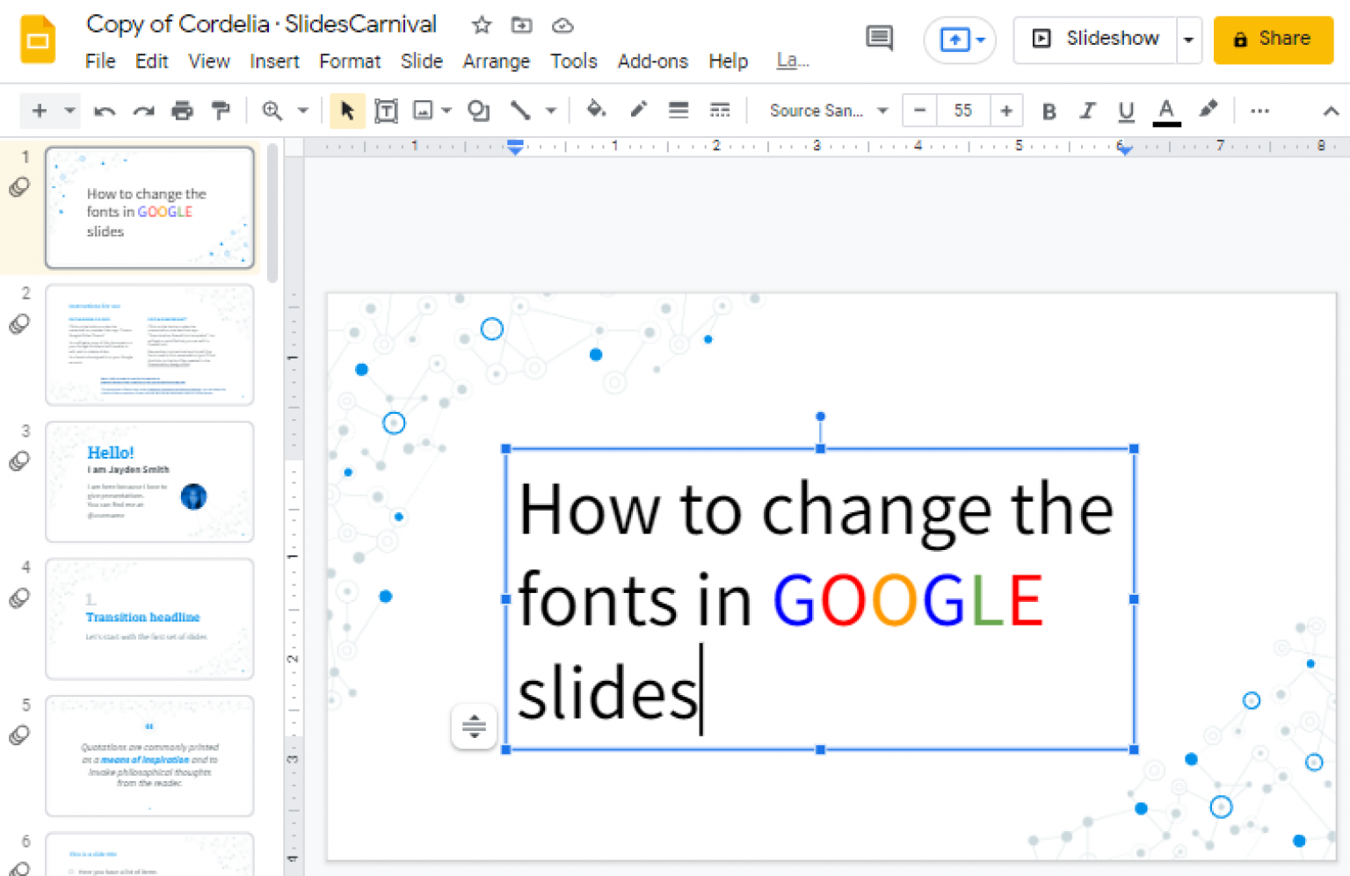The image size is (1350, 876).
Task: Open the Tools menu
Action: tap(574, 62)
